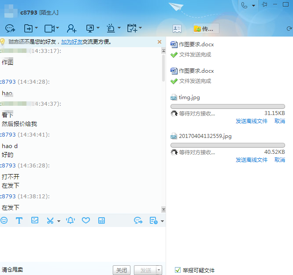Screen dimensions: 293x275
Task: Switch to the file transfer tab 传...
Action: click(206, 29)
